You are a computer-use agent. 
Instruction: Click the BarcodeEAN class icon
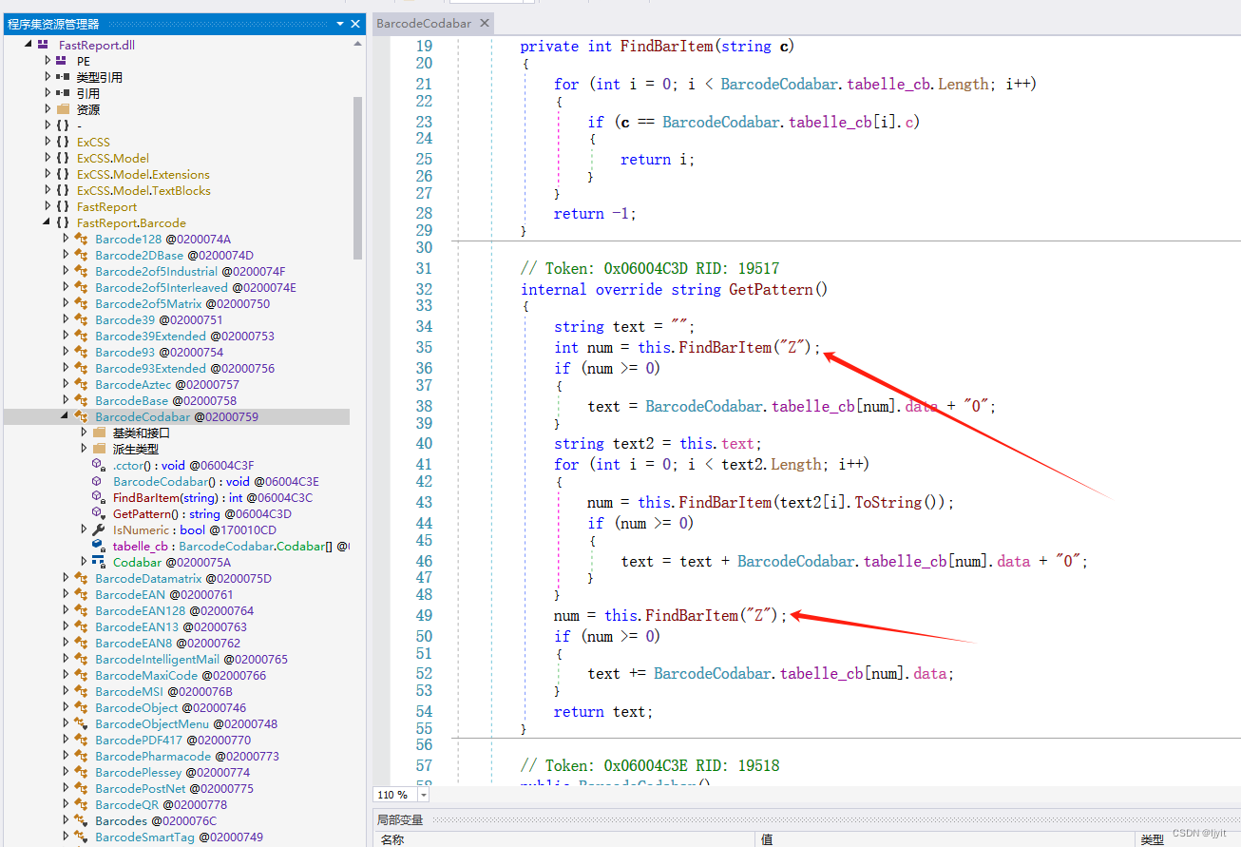point(81,594)
